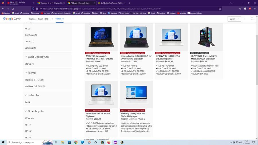Filter by Samsung (1) brand
Screen dimensions: 258x145
[x=30, y=48]
